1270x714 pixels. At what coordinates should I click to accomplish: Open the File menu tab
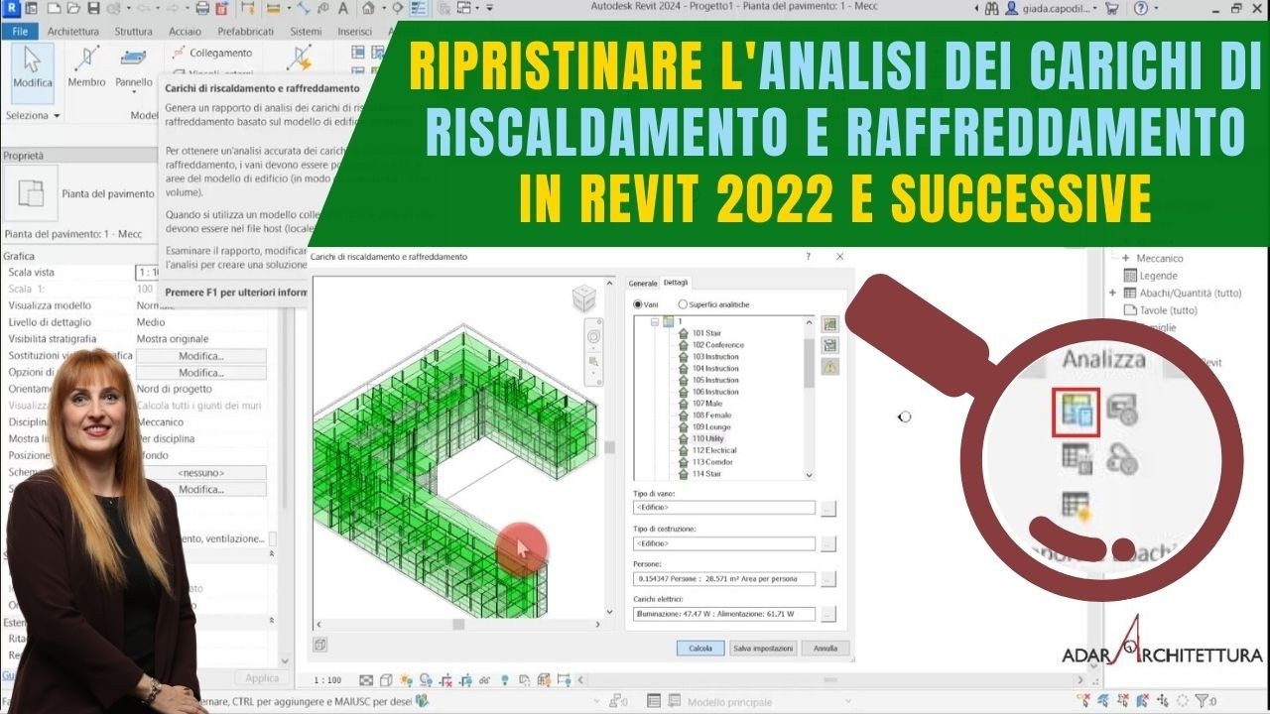point(20,31)
